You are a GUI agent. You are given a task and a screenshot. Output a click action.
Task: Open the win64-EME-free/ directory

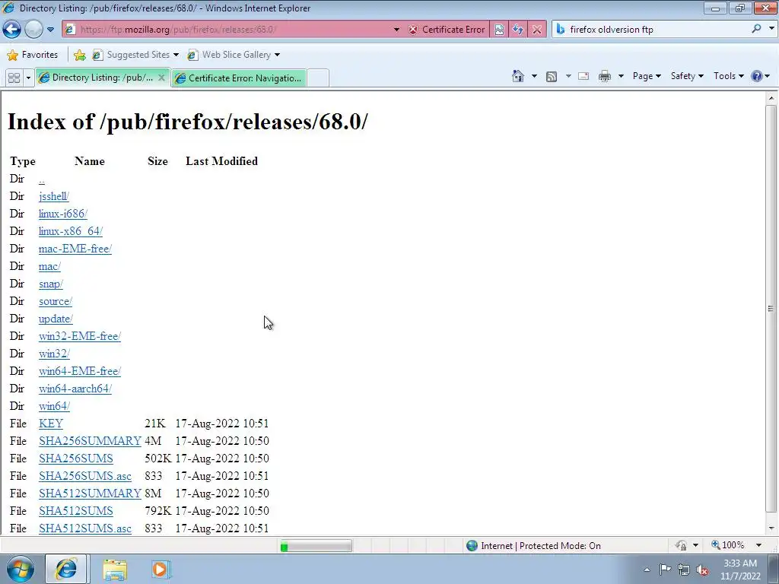[80, 371]
